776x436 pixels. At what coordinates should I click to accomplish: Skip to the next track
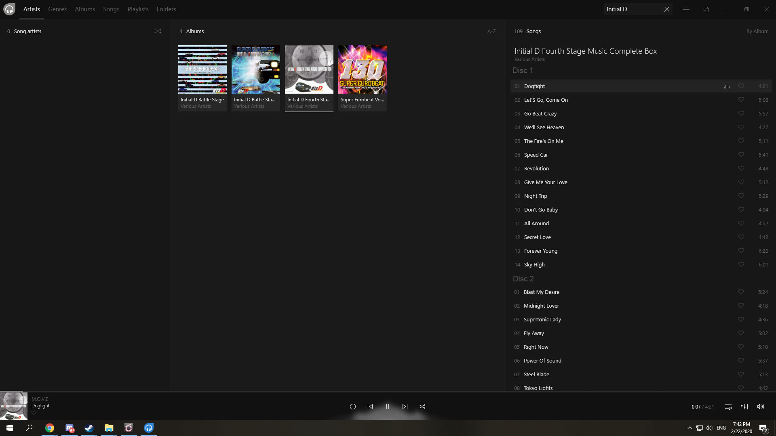pyautogui.click(x=405, y=407)
